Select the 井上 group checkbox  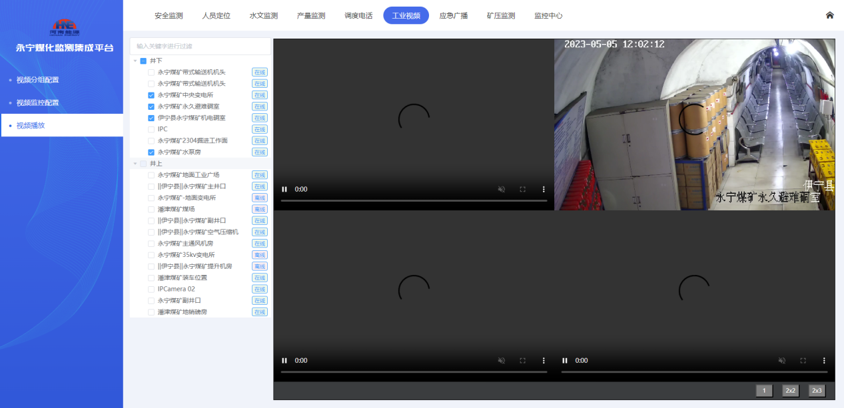pos(143,164)
